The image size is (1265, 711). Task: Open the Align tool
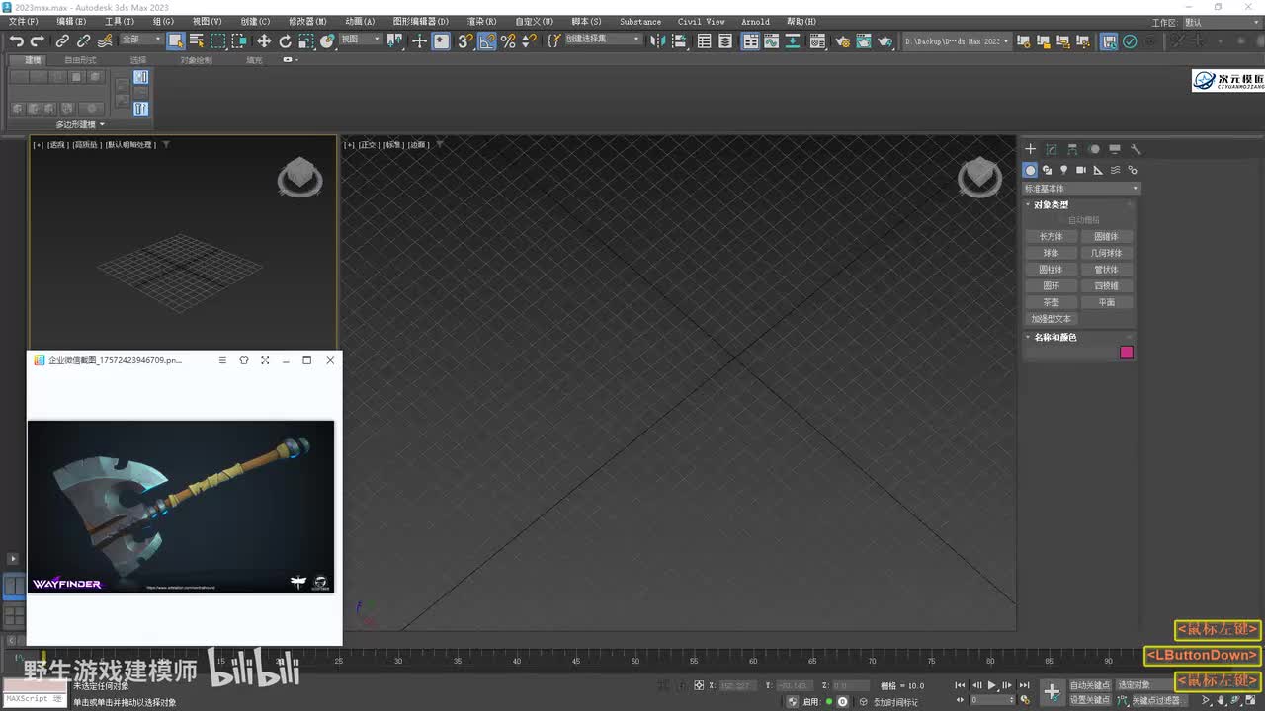click(x=679, y=40)
